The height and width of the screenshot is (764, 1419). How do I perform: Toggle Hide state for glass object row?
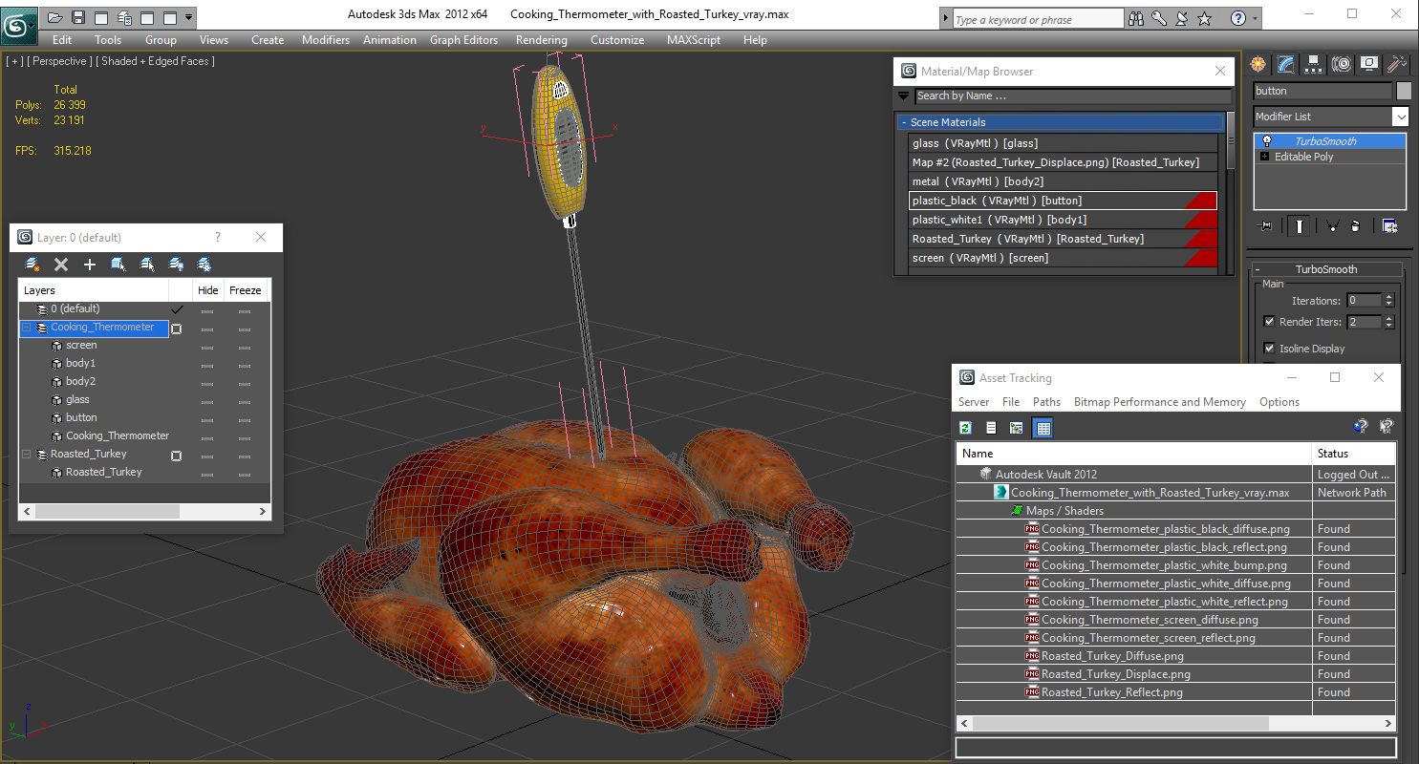pyautogui.click(x=207, y=401)
